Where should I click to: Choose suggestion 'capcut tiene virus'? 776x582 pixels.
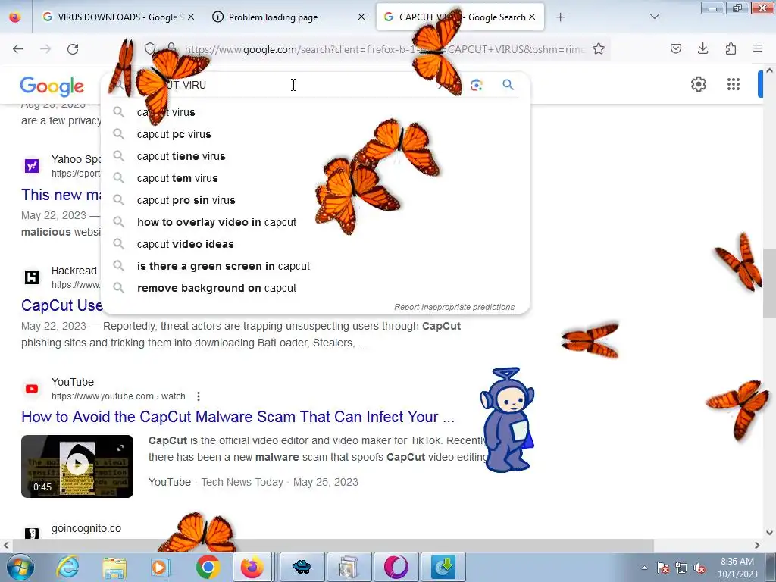316,156
